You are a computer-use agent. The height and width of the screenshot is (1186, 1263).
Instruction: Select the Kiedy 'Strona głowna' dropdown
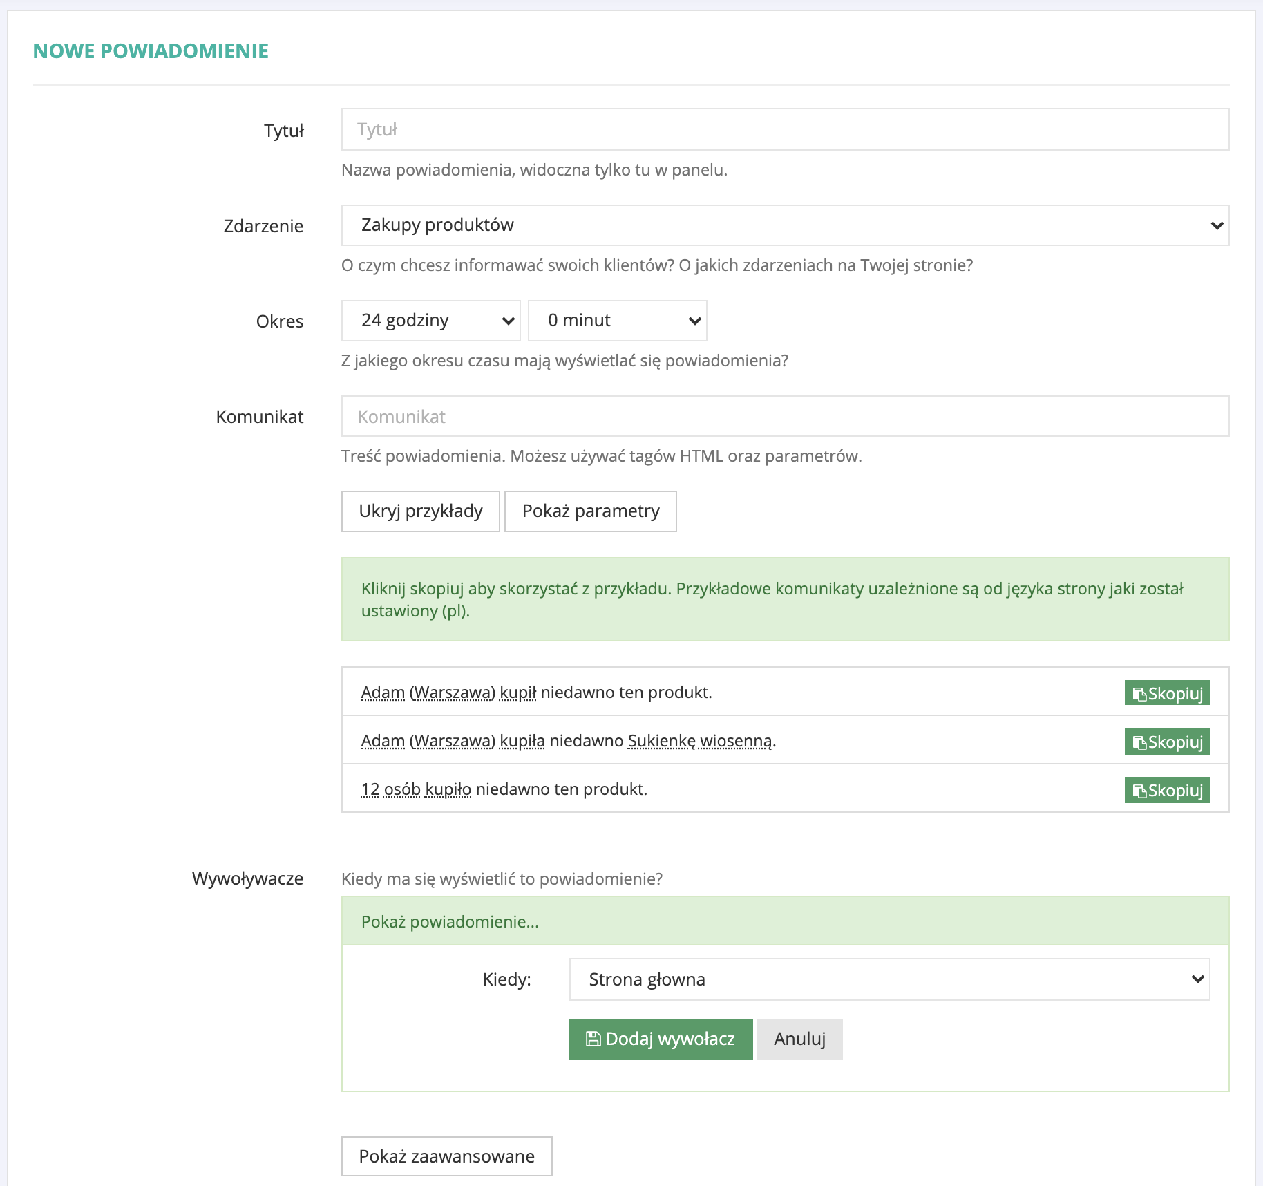(889, 979)
